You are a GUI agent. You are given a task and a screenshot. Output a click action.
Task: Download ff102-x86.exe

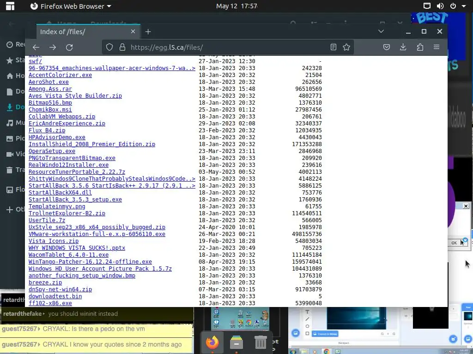(50, 303)
